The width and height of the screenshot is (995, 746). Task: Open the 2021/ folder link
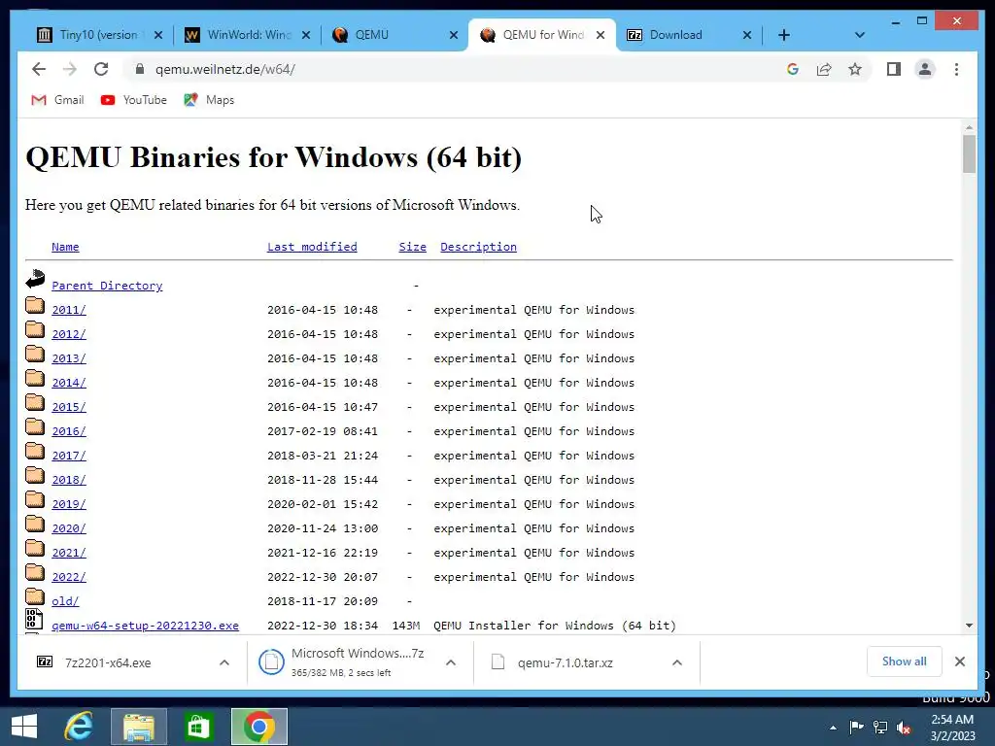coord(69,553)
